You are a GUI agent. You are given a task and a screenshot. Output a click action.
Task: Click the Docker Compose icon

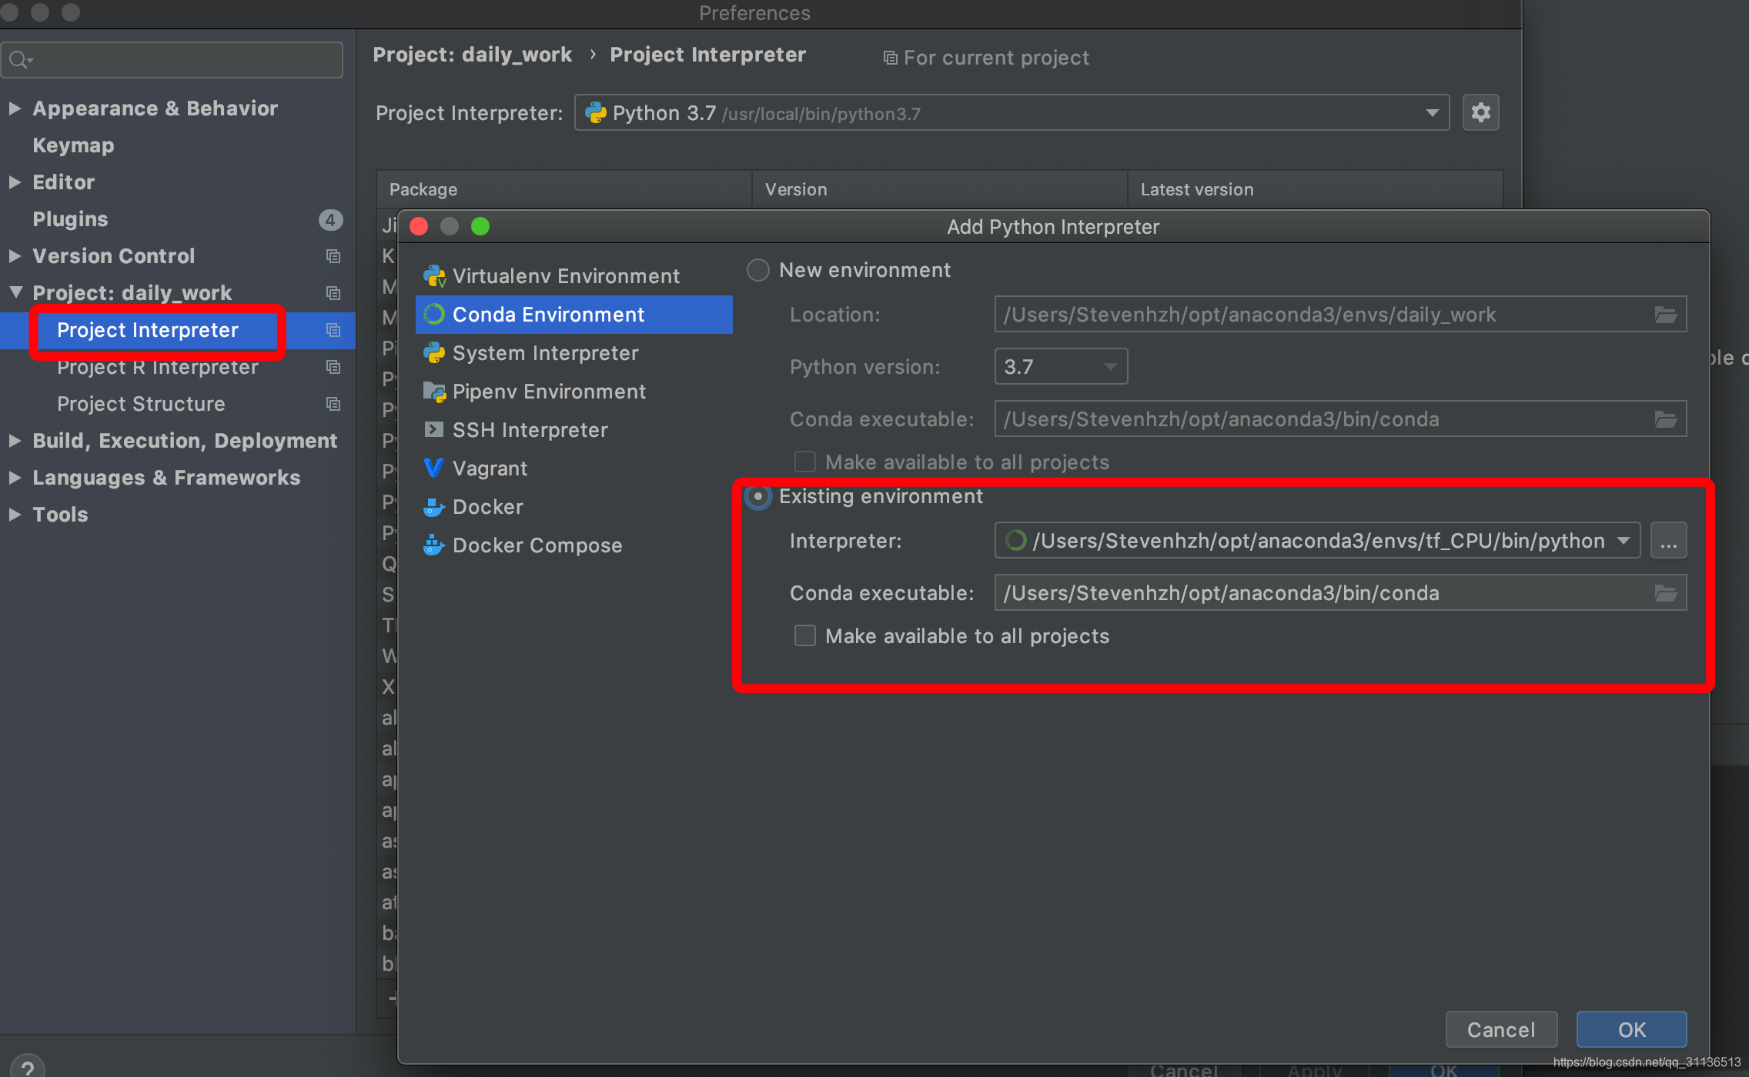coord(434,545)
